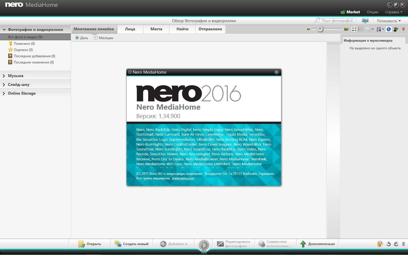
Task: Click the timeline vertical scrollbar
Action: (333, 140)
